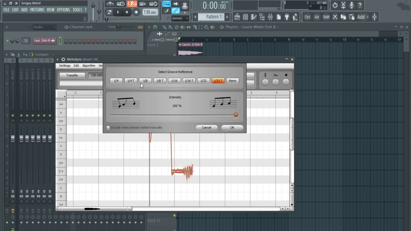Open the PATTERNS menu
The image size is (411, 231).
[37, 10]
